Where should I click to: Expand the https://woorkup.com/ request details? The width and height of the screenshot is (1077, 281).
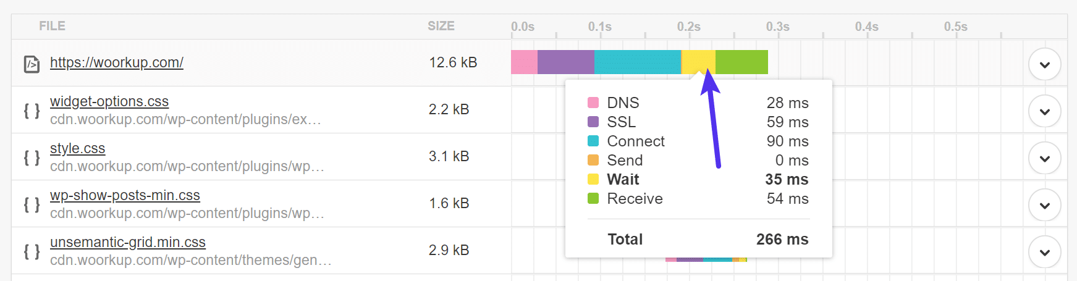[x=1044, y=64]
